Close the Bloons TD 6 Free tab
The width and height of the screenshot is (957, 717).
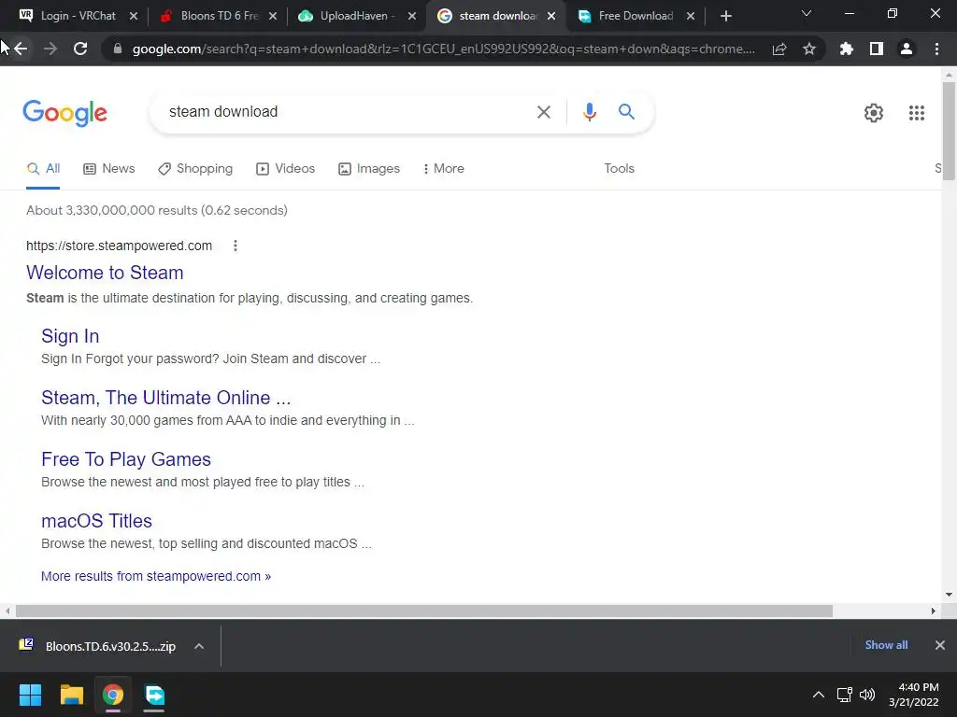point(273,16)
